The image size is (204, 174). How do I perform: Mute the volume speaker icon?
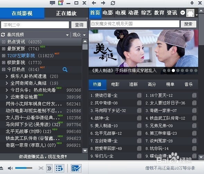click(10, 168)
